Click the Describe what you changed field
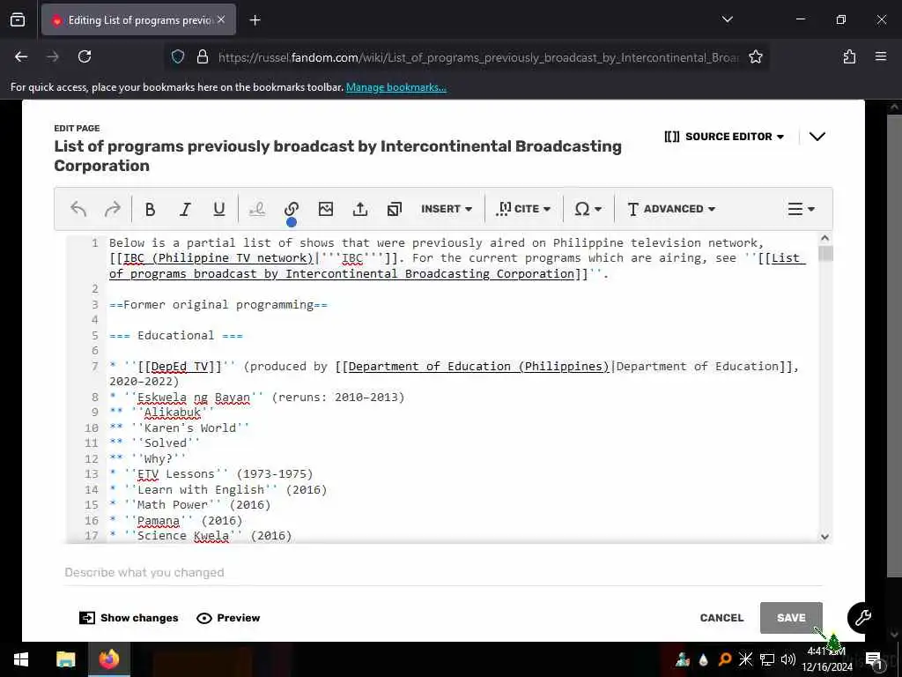 pyautogui.click(x=443, y=572)
